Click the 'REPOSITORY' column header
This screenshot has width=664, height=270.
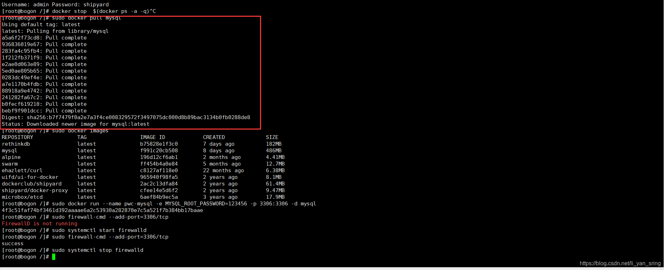tap(17, 137)
